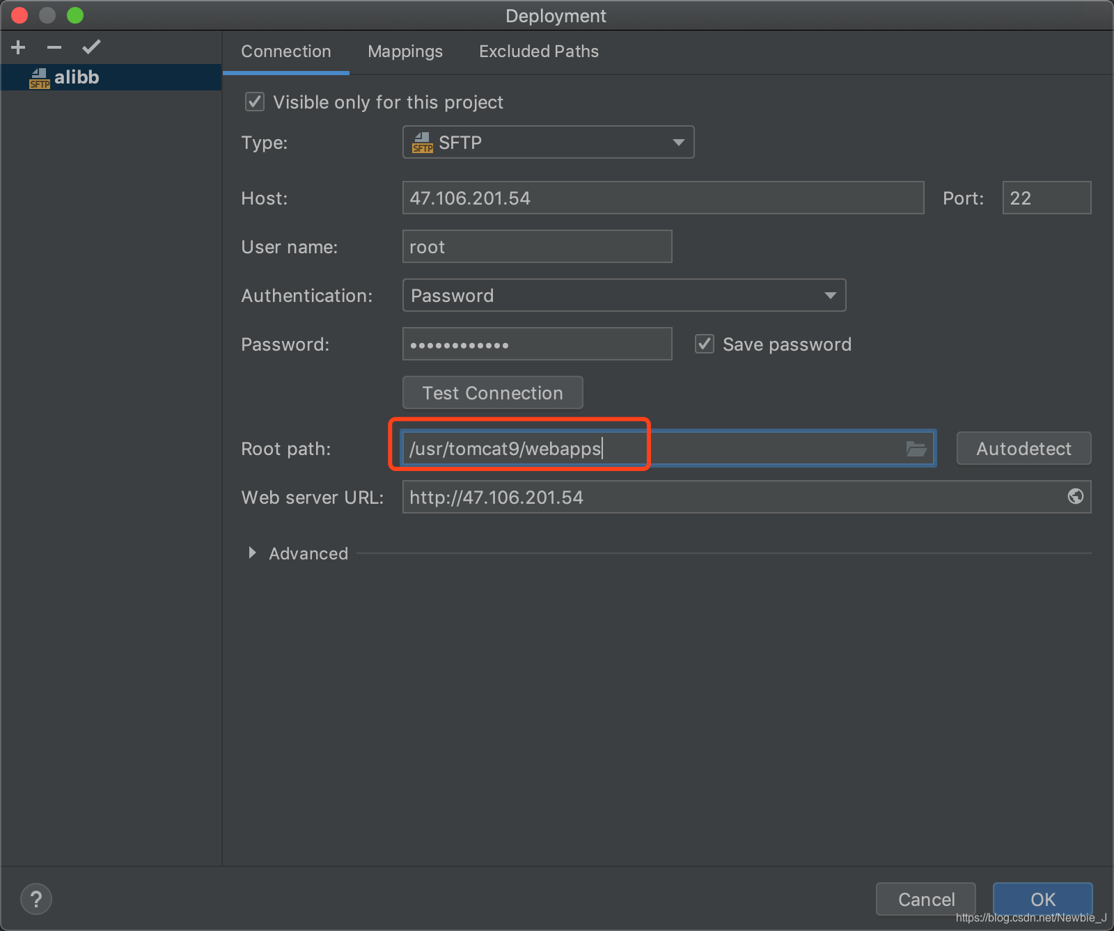Focus the Port input field

point(1046,198)
